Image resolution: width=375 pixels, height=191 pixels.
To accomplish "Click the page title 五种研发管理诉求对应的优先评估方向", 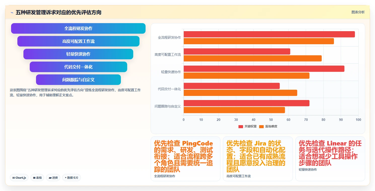I will [58, 12].
